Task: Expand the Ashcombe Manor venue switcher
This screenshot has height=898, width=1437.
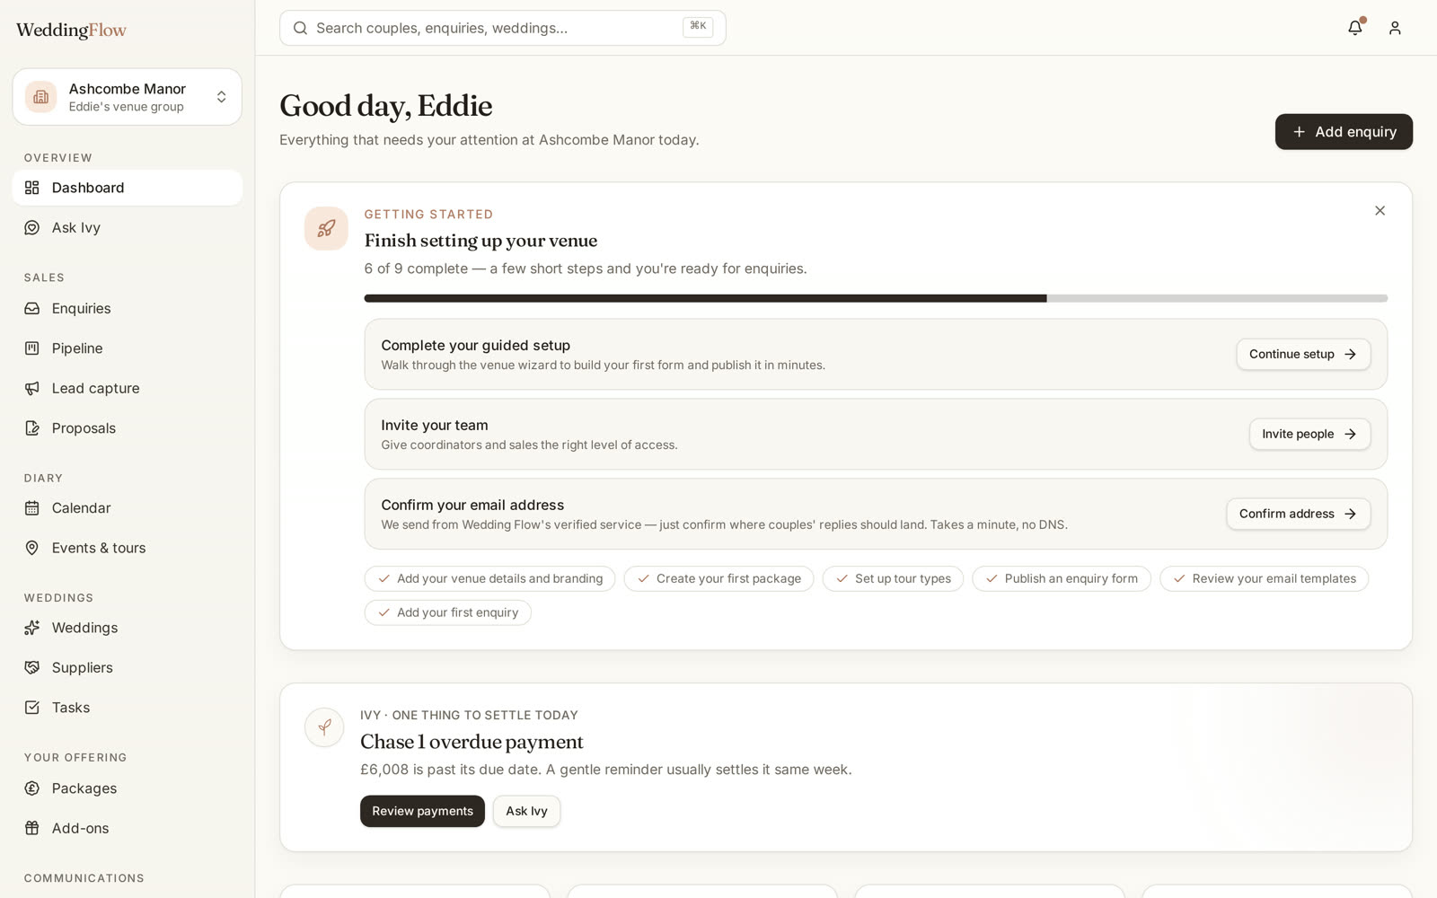Action: tap(127, 97)
